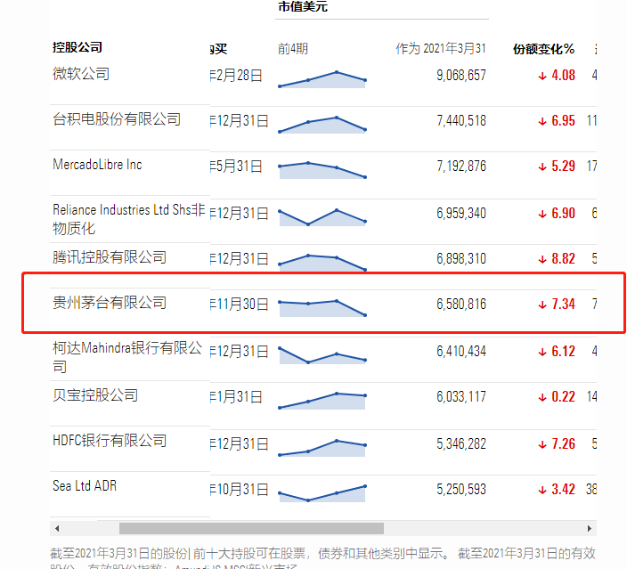
Task: Click market value 6,033,117
Action: pyautogui.click(x=461, y=396)
